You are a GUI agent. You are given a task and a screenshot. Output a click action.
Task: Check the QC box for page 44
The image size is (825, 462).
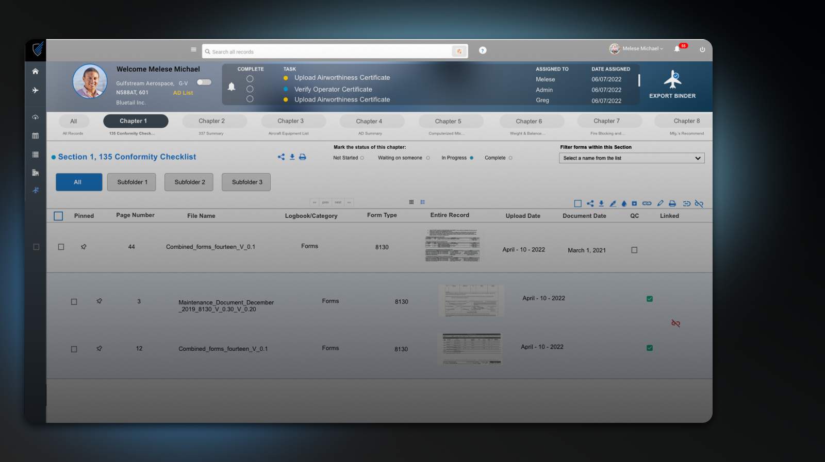click(x=634, y=250)
